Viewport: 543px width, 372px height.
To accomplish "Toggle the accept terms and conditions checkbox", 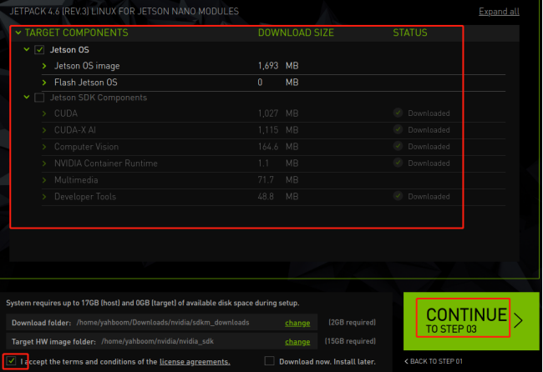I will (12, 361).
